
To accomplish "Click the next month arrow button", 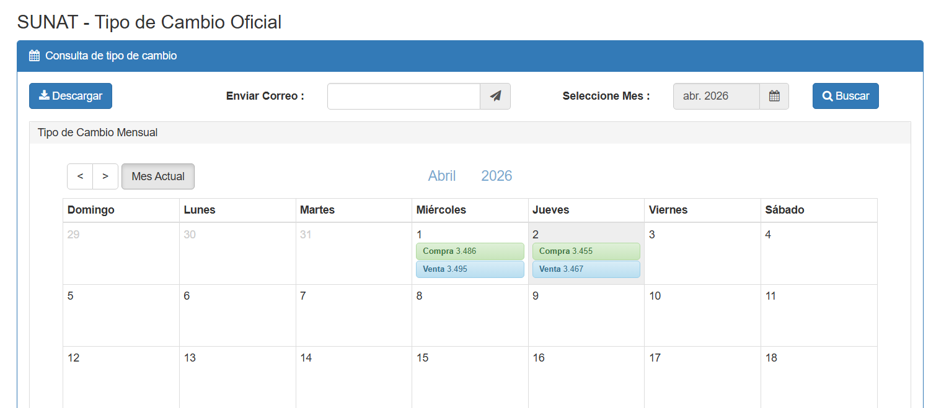I will coord(105,176).
